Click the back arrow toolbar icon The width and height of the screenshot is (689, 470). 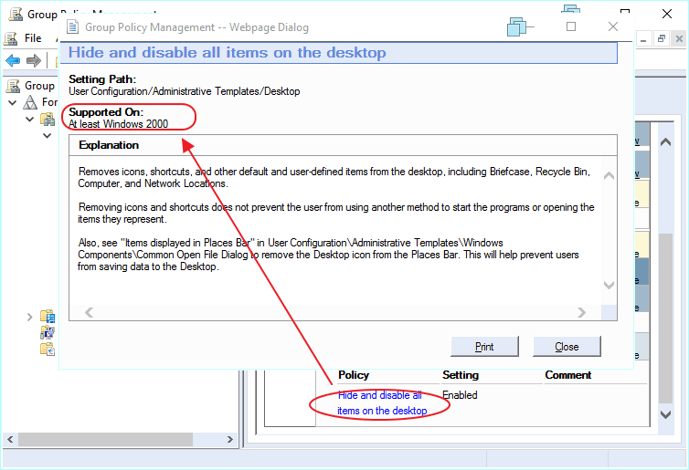pos(13,60)
